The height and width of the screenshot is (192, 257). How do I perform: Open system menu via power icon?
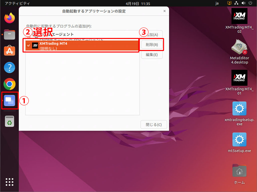[250, 3]
